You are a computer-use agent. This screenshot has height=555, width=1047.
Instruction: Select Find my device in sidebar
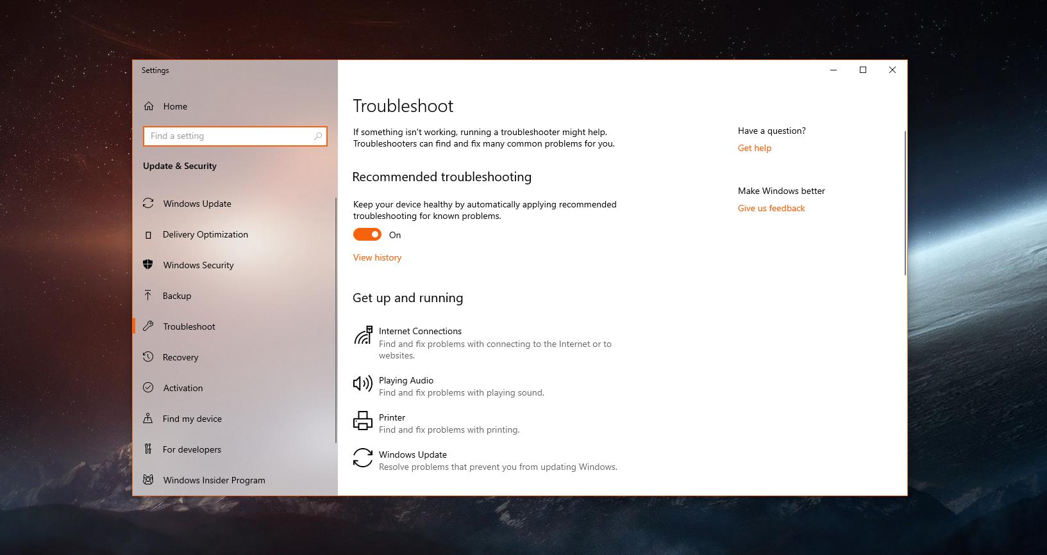pyautogui.click(x=192, y=419)
